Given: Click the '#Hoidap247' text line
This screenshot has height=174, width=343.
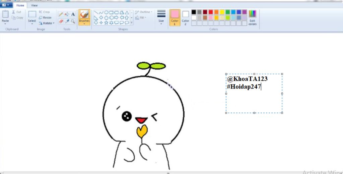Looking at the screenshot, I should (x=244, y=86).
